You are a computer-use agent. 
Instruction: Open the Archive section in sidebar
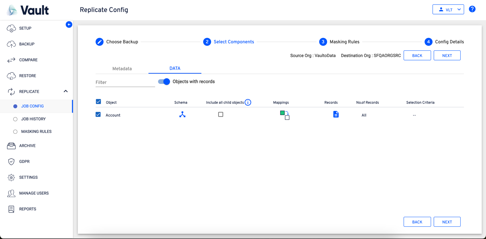[x=27, y=146]
